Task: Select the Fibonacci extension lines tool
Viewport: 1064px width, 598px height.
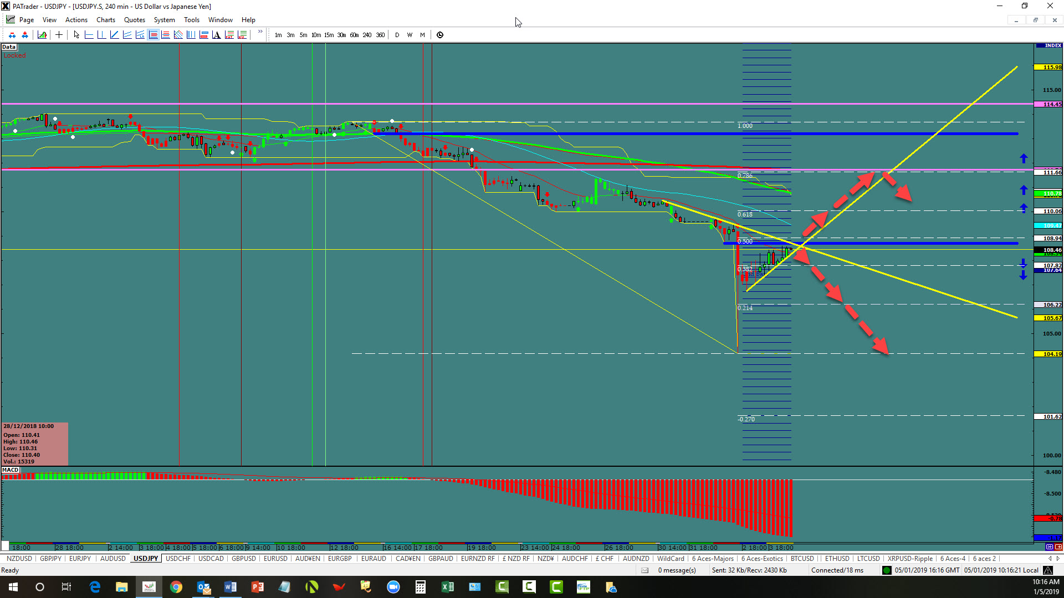Action: point(165,35)
